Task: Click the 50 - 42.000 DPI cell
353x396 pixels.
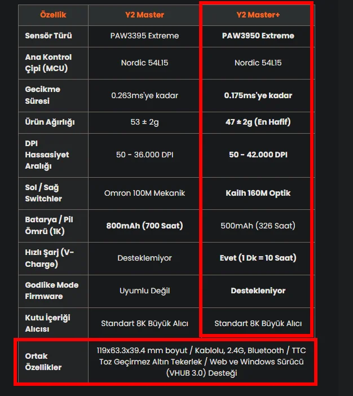Action: pos(258,155)
